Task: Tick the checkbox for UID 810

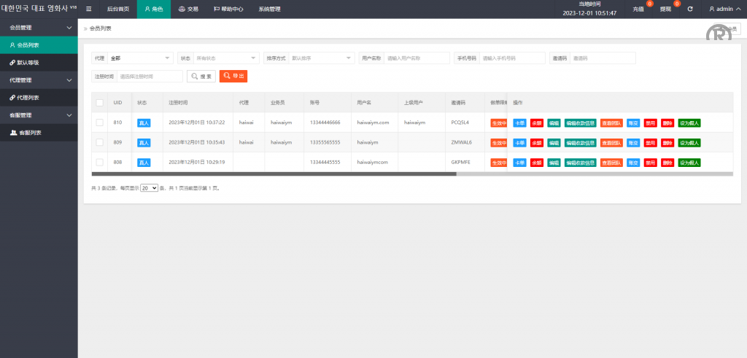Action: coord(99,122)
